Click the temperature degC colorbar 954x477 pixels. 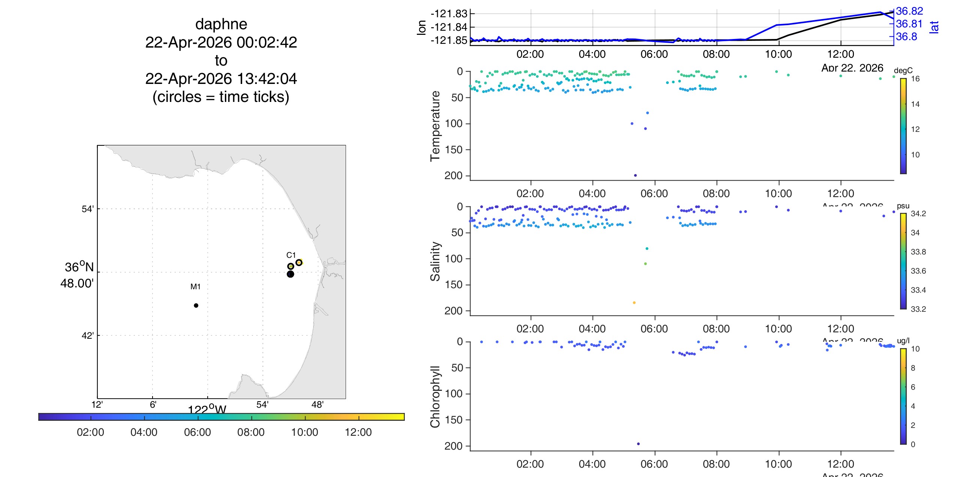point(903,126)
